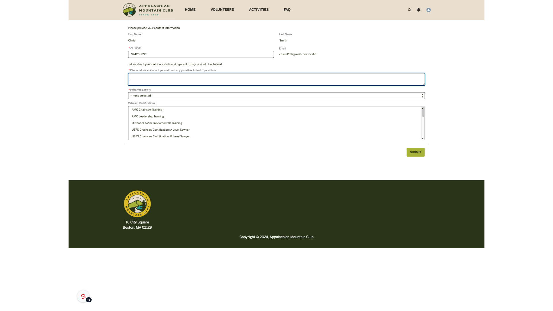The width and height of the screenshot is (553, 311).
Task: Click the Appalachian Mountain Club header logo
Action: [x=148, y=10]
